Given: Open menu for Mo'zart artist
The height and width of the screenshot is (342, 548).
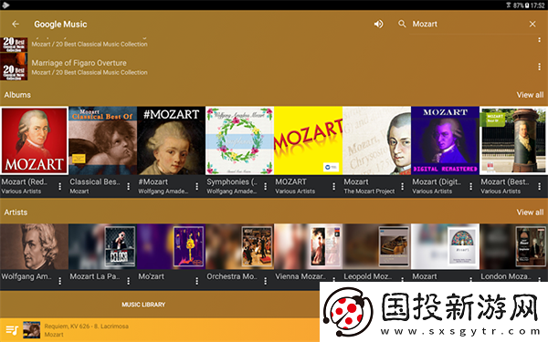Looking at the screenshot, I should point(197,281).
